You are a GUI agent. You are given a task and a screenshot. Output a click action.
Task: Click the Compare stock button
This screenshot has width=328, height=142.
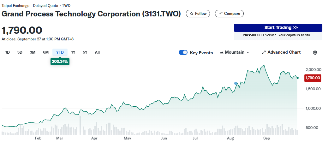pos(229,14)
